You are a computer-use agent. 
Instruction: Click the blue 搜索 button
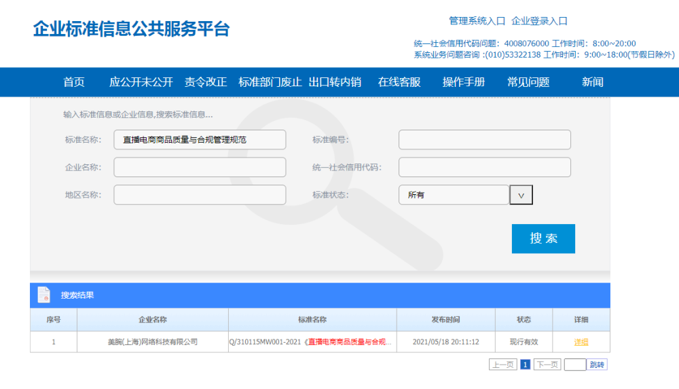coord(543,238)
